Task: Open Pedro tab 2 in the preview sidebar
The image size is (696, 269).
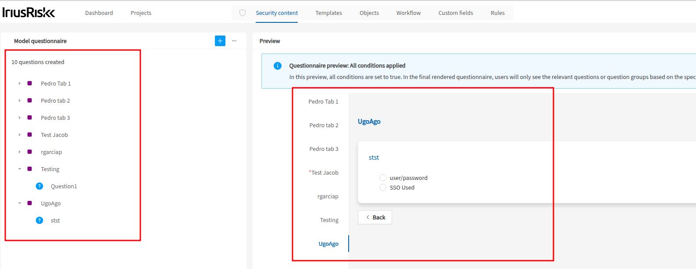Action: click(x=324, y=125)
